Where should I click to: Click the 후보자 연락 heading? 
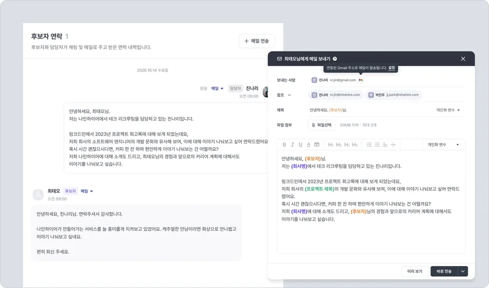[47, 36]
